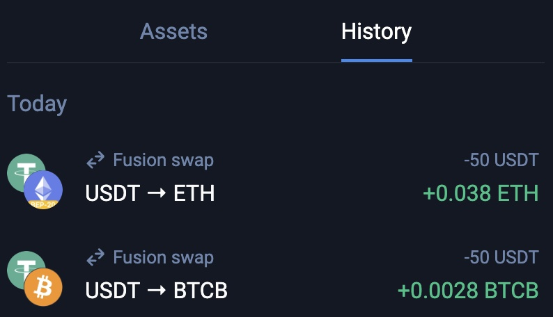Click -50 USDT on BTCB swap
The width and height of the screenshot is (553, 317).
point(501,258)
